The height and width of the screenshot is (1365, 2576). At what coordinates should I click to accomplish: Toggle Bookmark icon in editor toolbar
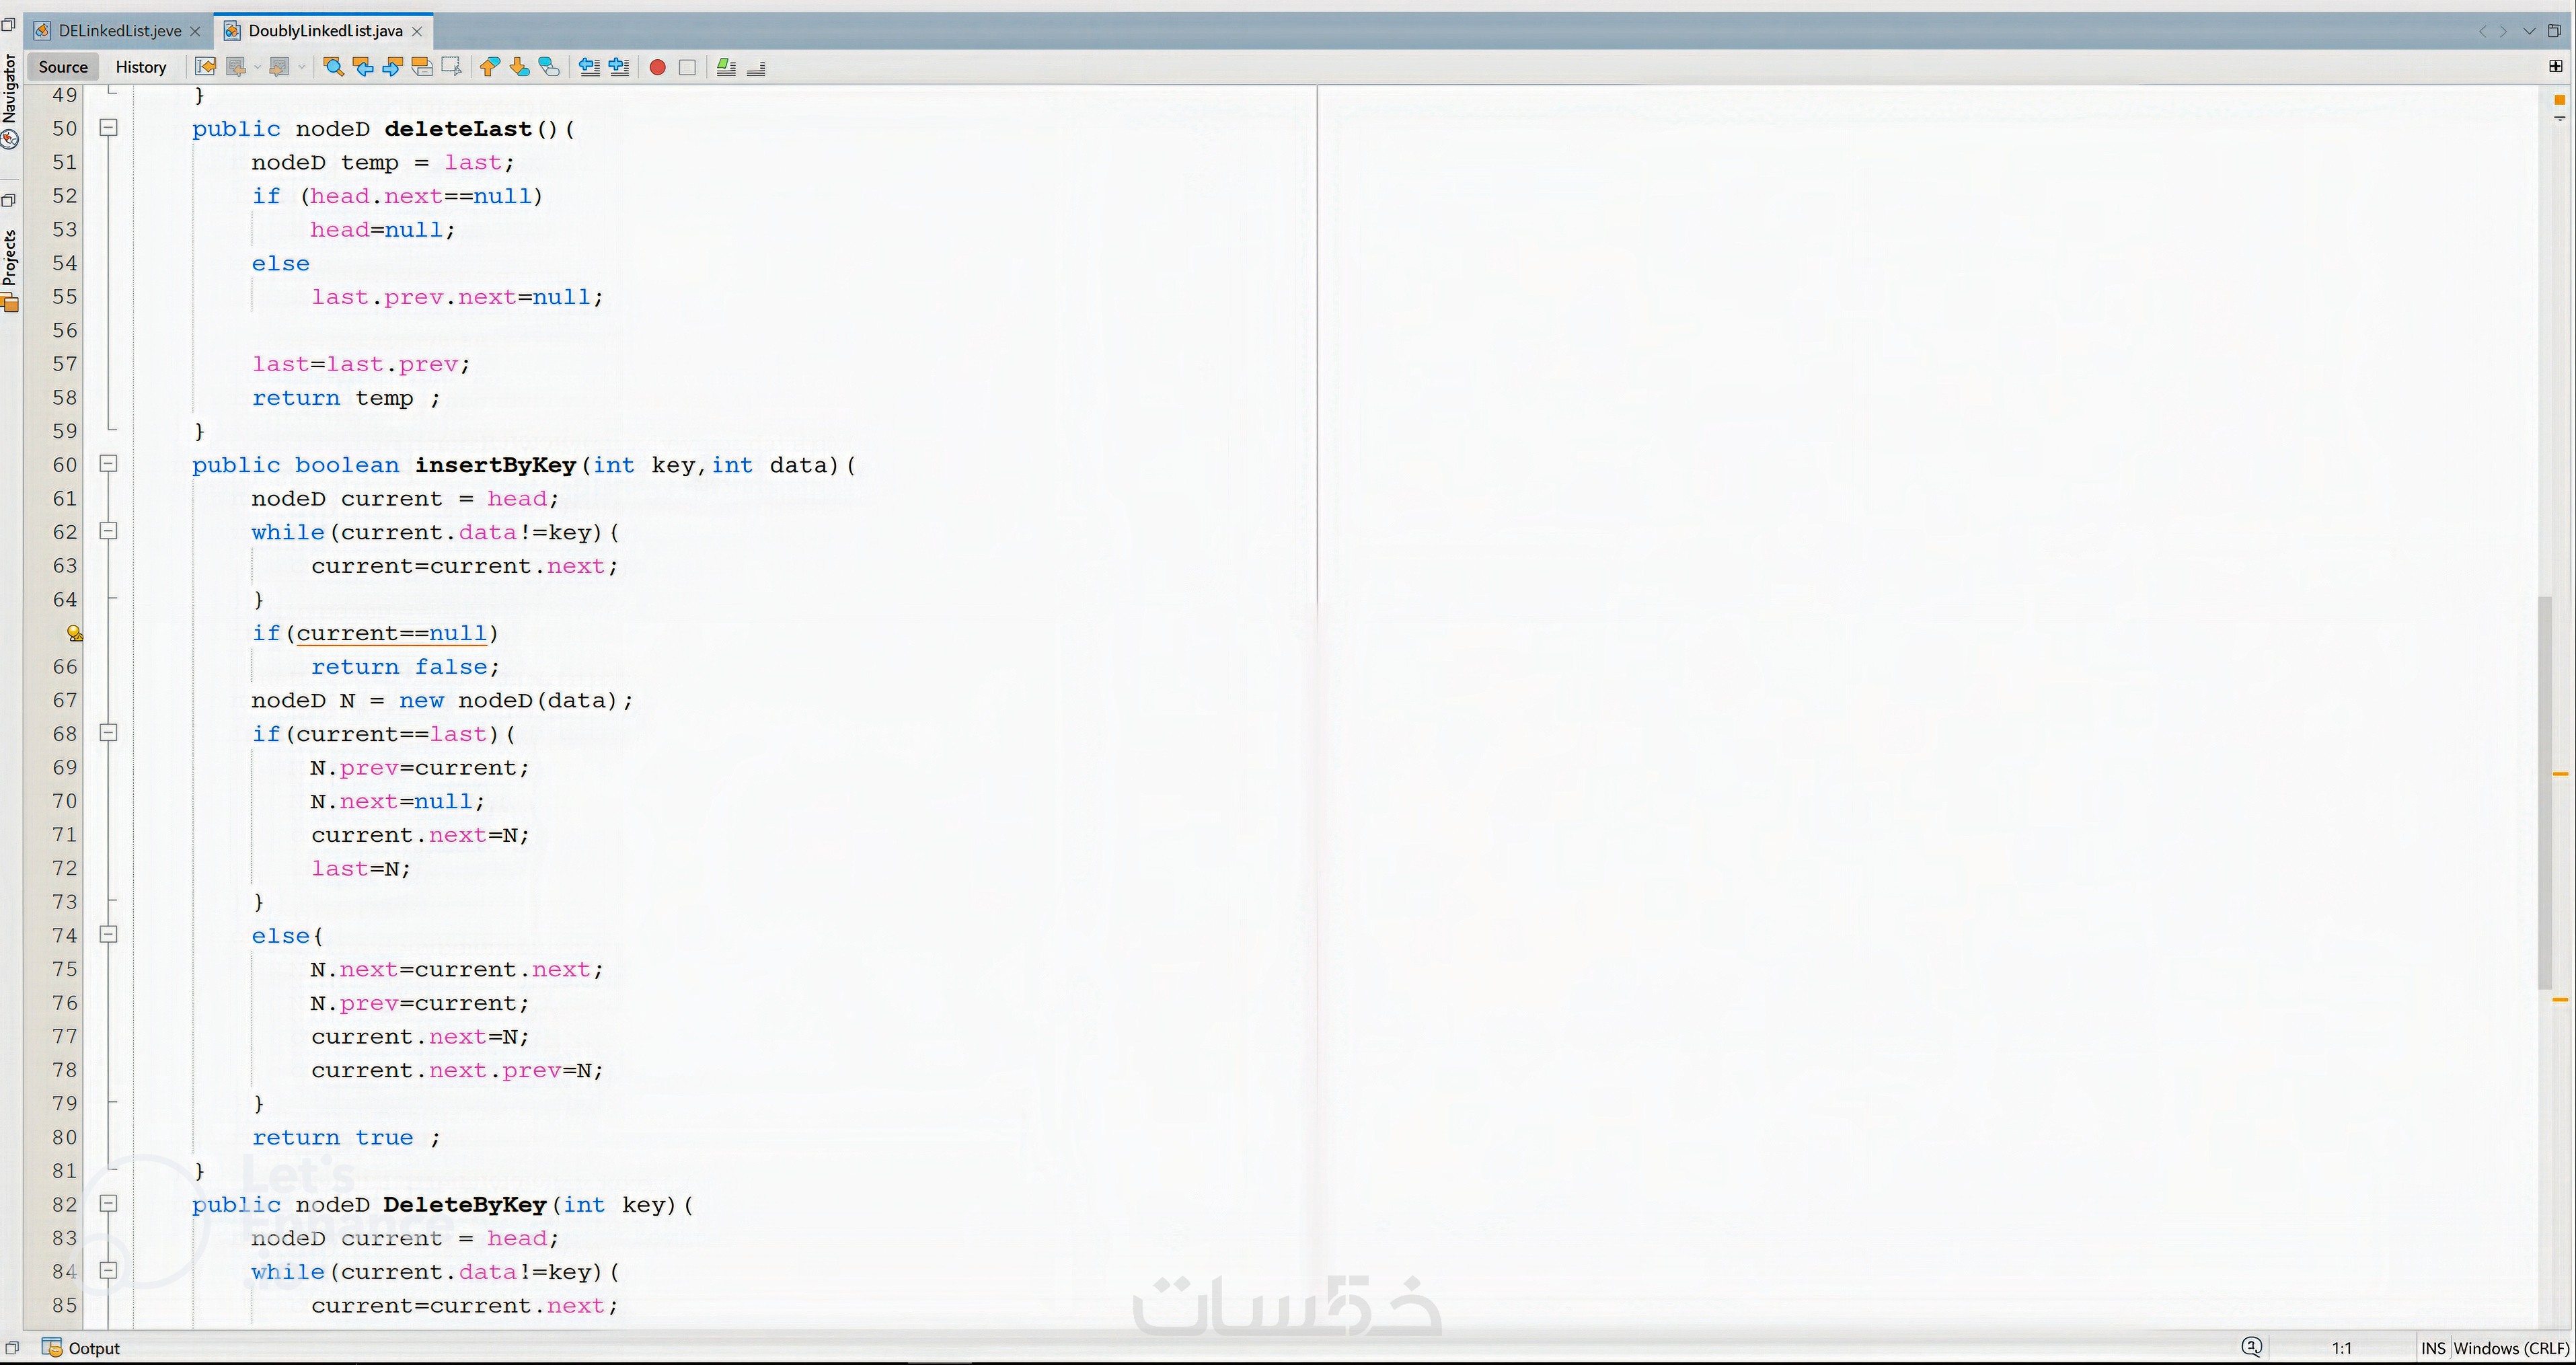549,67
